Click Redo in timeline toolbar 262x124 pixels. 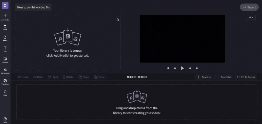pyautogui.click(x=38, y=77)
